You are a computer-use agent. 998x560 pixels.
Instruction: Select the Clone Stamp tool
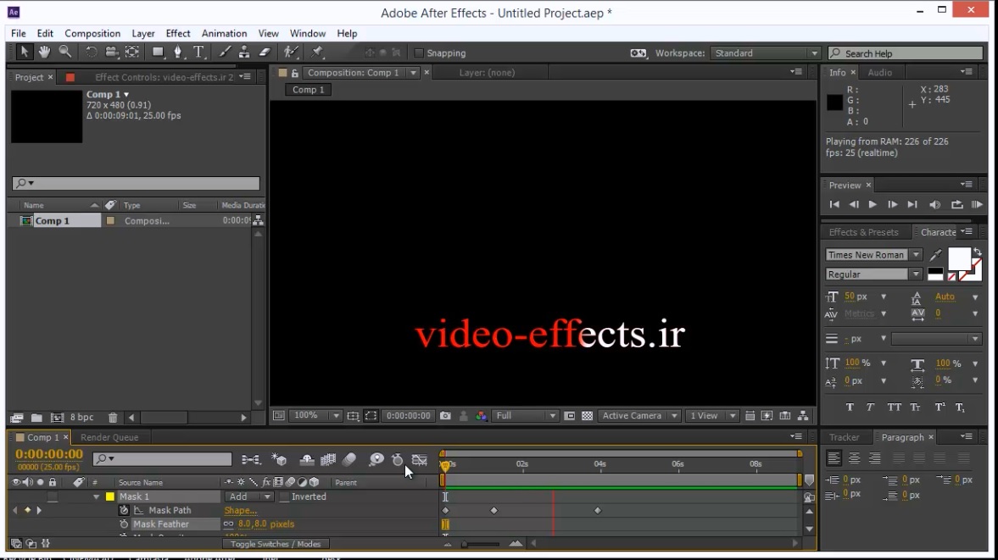pyautogui.click(x=244, y=53)
